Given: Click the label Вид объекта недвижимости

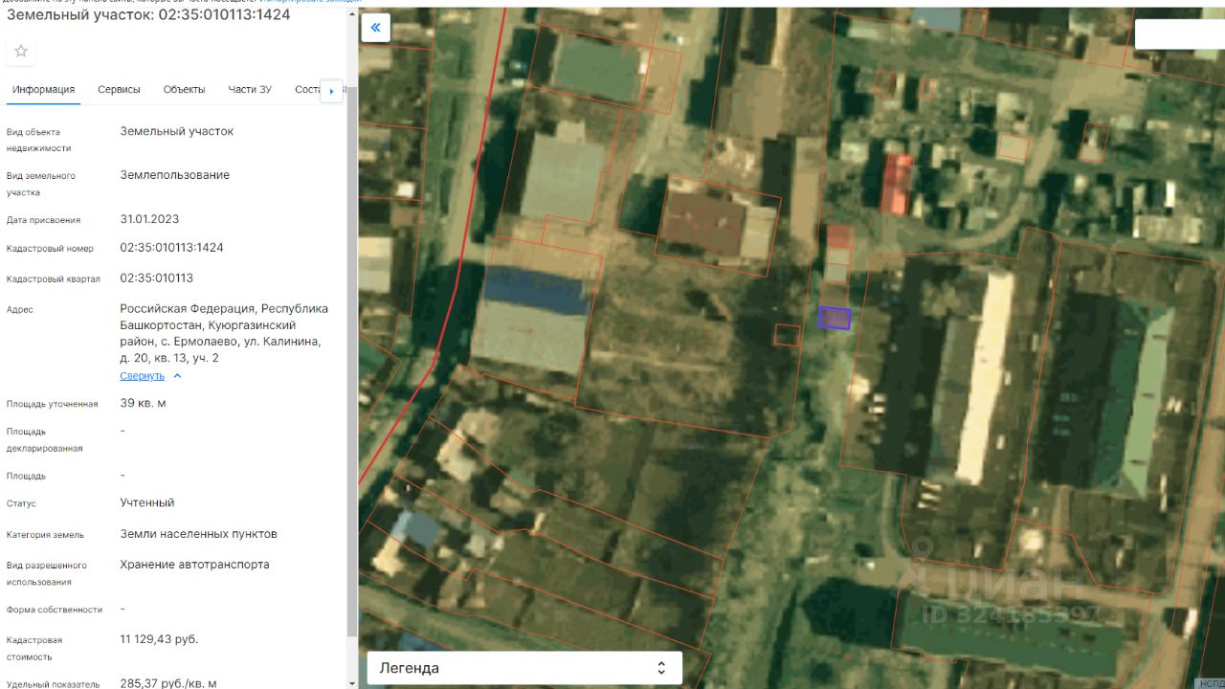Looking at the screenshot, I should click(38, 141).
